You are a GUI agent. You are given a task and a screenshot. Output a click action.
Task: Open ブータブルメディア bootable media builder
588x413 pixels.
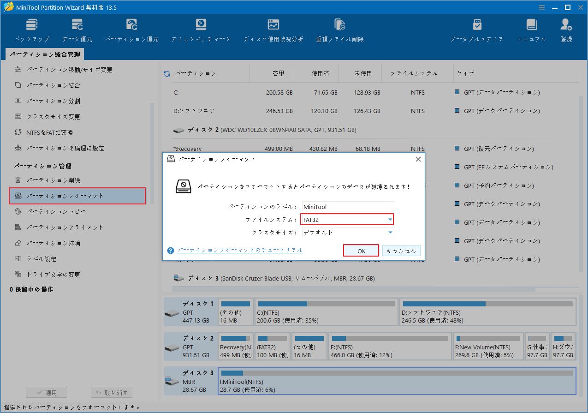click(477, 29)
